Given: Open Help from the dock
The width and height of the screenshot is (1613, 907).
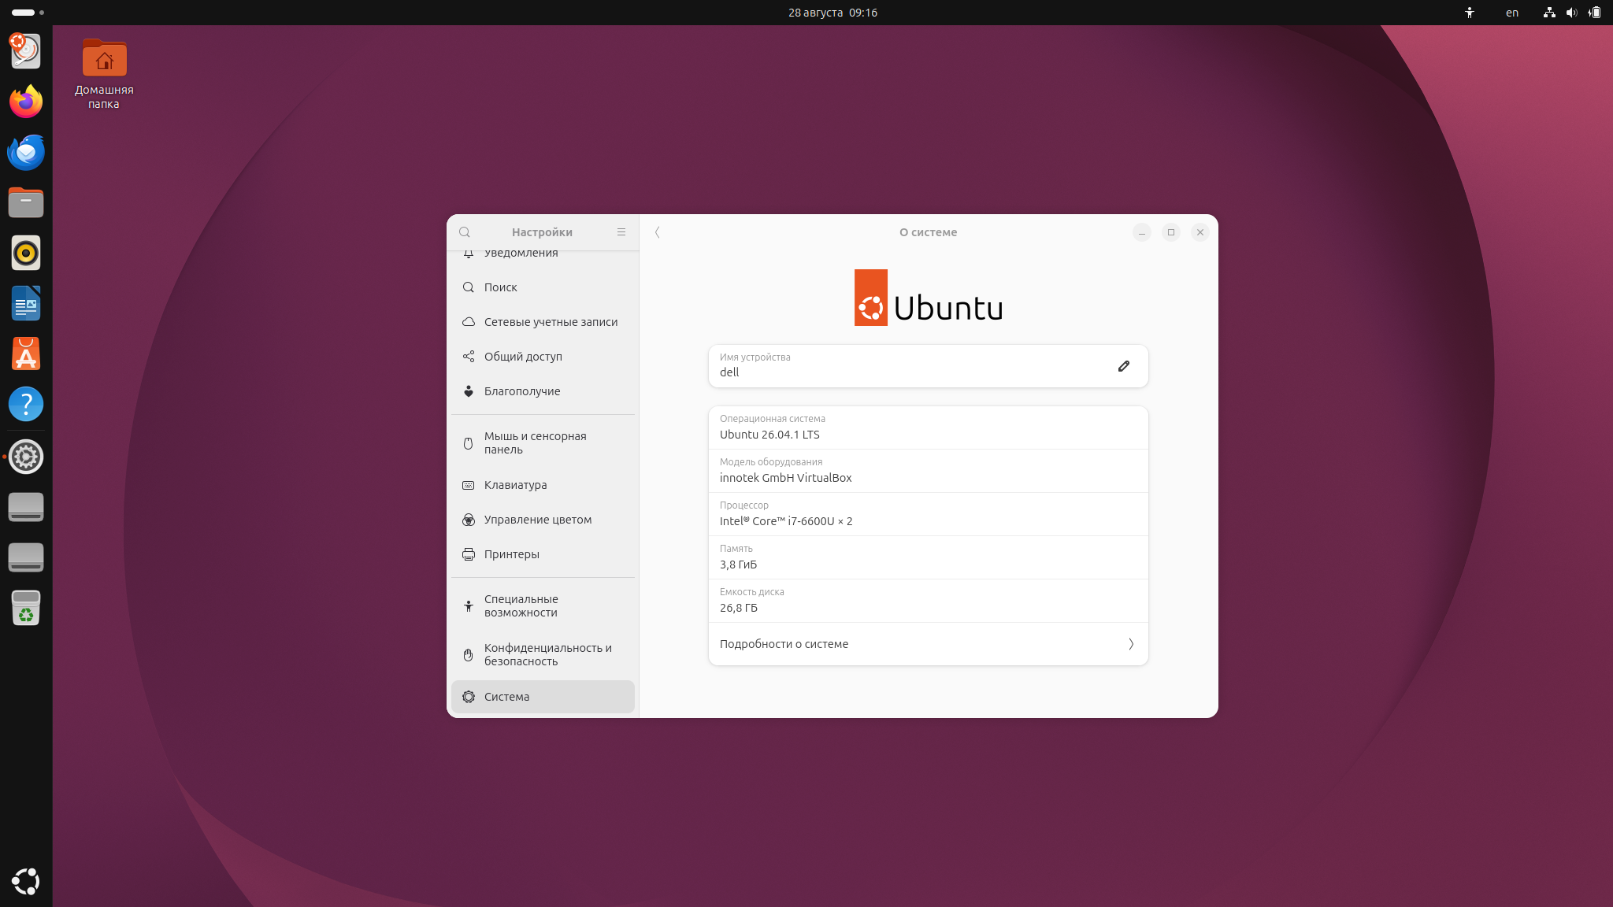Looking at the screenshot, I should pyautogui.click(x=26, y=404).
